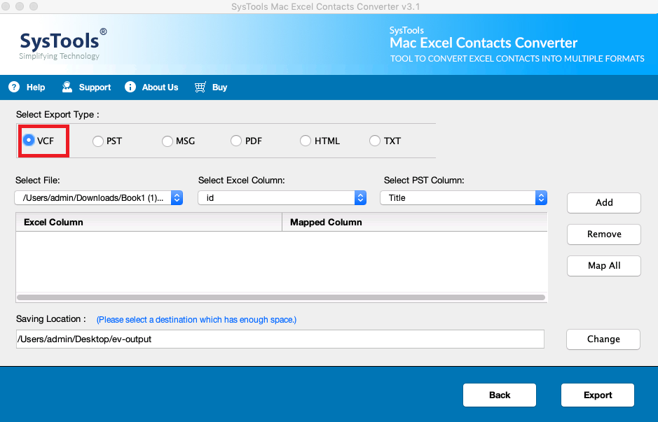658x422 pixels.
Task: Click the SysTools logo
Action: coord(63,44)
